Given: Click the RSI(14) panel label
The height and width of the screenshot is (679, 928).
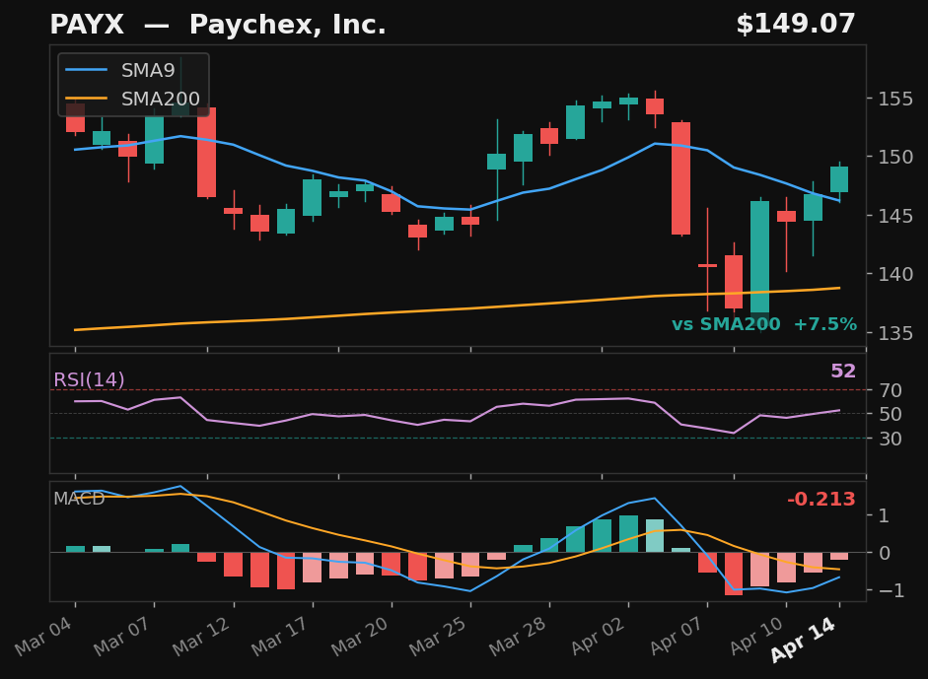Looking at the screenshot, I should click(90, 379).
